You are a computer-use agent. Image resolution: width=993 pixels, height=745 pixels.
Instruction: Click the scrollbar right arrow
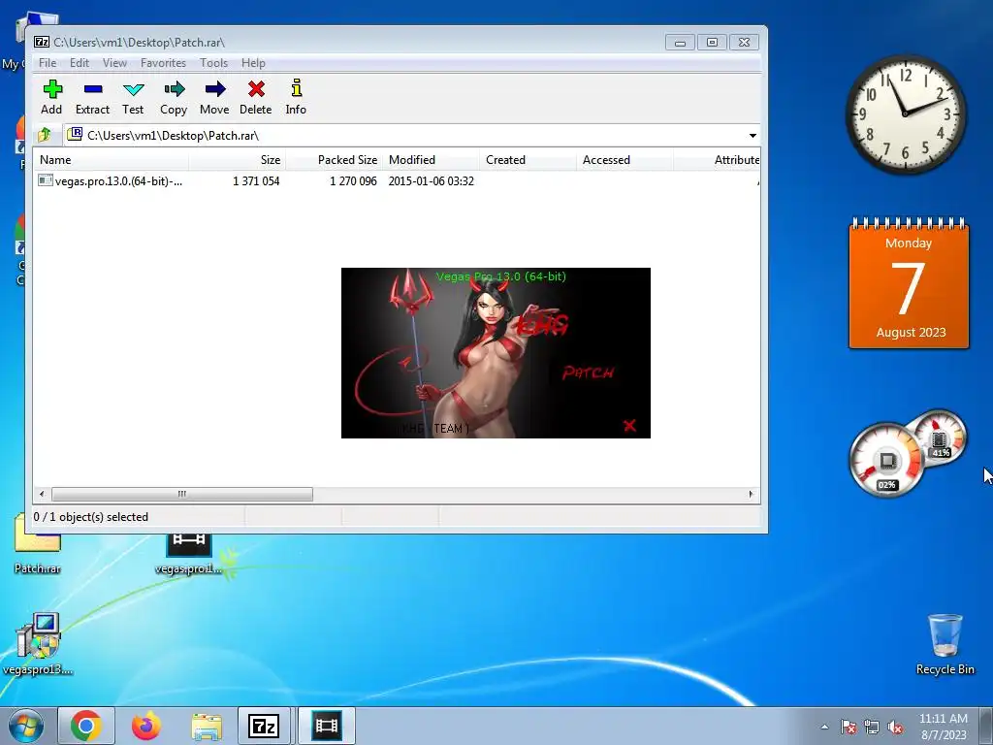click(752, 494)
